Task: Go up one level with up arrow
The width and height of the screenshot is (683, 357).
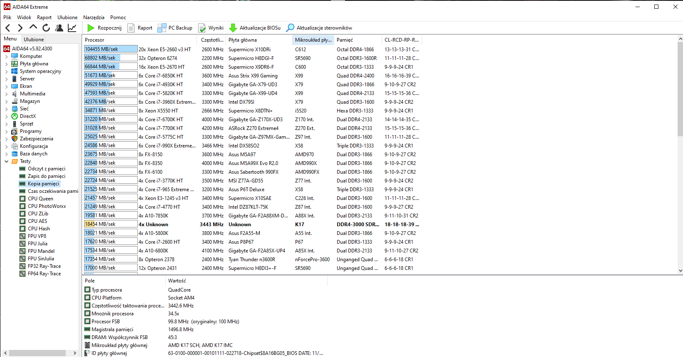Action: [33, 27]
